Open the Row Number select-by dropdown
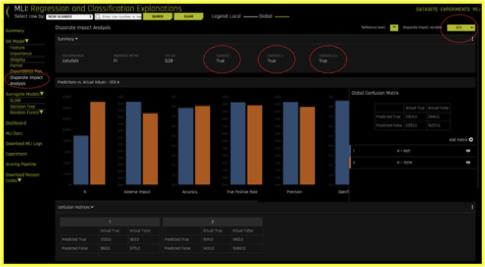Image resolution: width=485 pixels, height=267 pixels. click(70, 16)
